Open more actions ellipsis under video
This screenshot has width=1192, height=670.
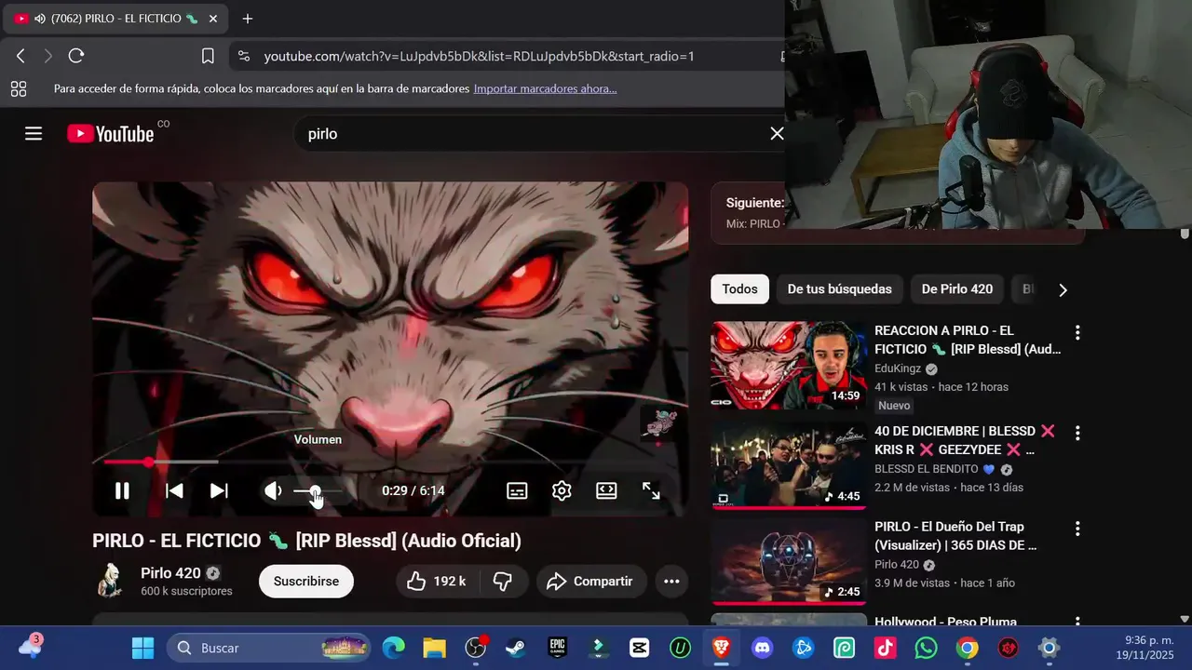click(x=671, y=582)
